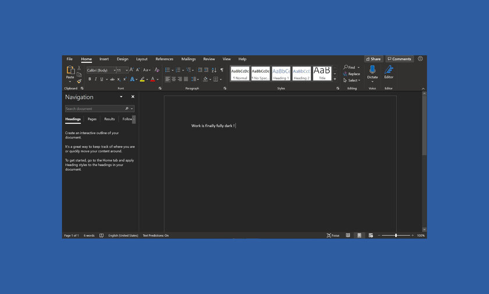Image resolution: width=489 pixels, height=294 pixels.
Task: Open the Select dropdown in Editing
Action: (x=352, y=80)
